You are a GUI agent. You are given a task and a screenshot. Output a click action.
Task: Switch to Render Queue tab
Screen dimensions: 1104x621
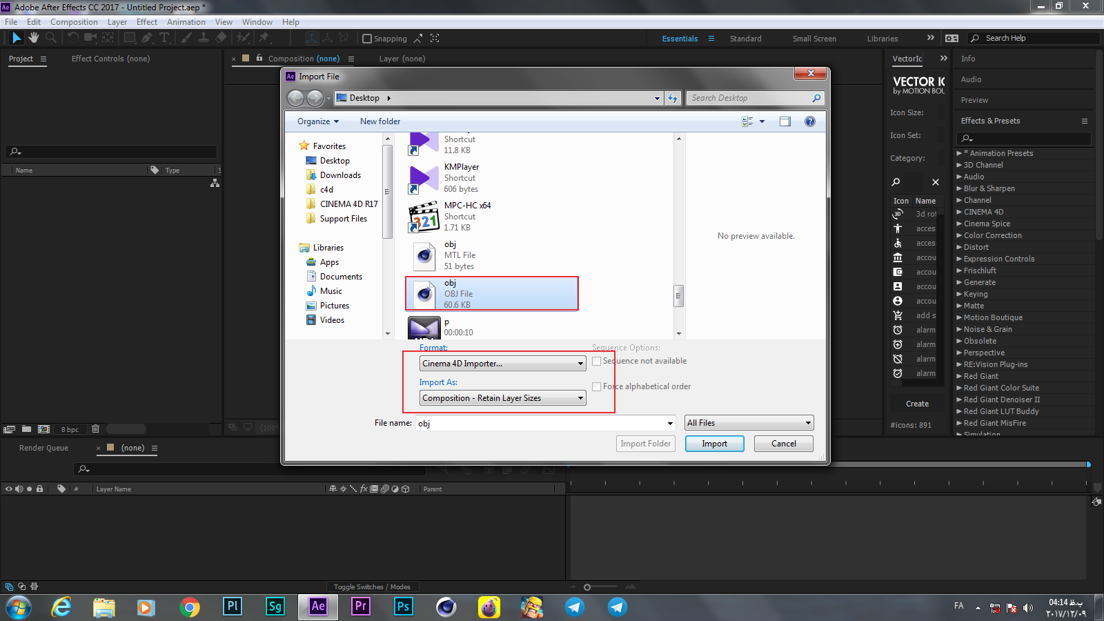point(43,448)
